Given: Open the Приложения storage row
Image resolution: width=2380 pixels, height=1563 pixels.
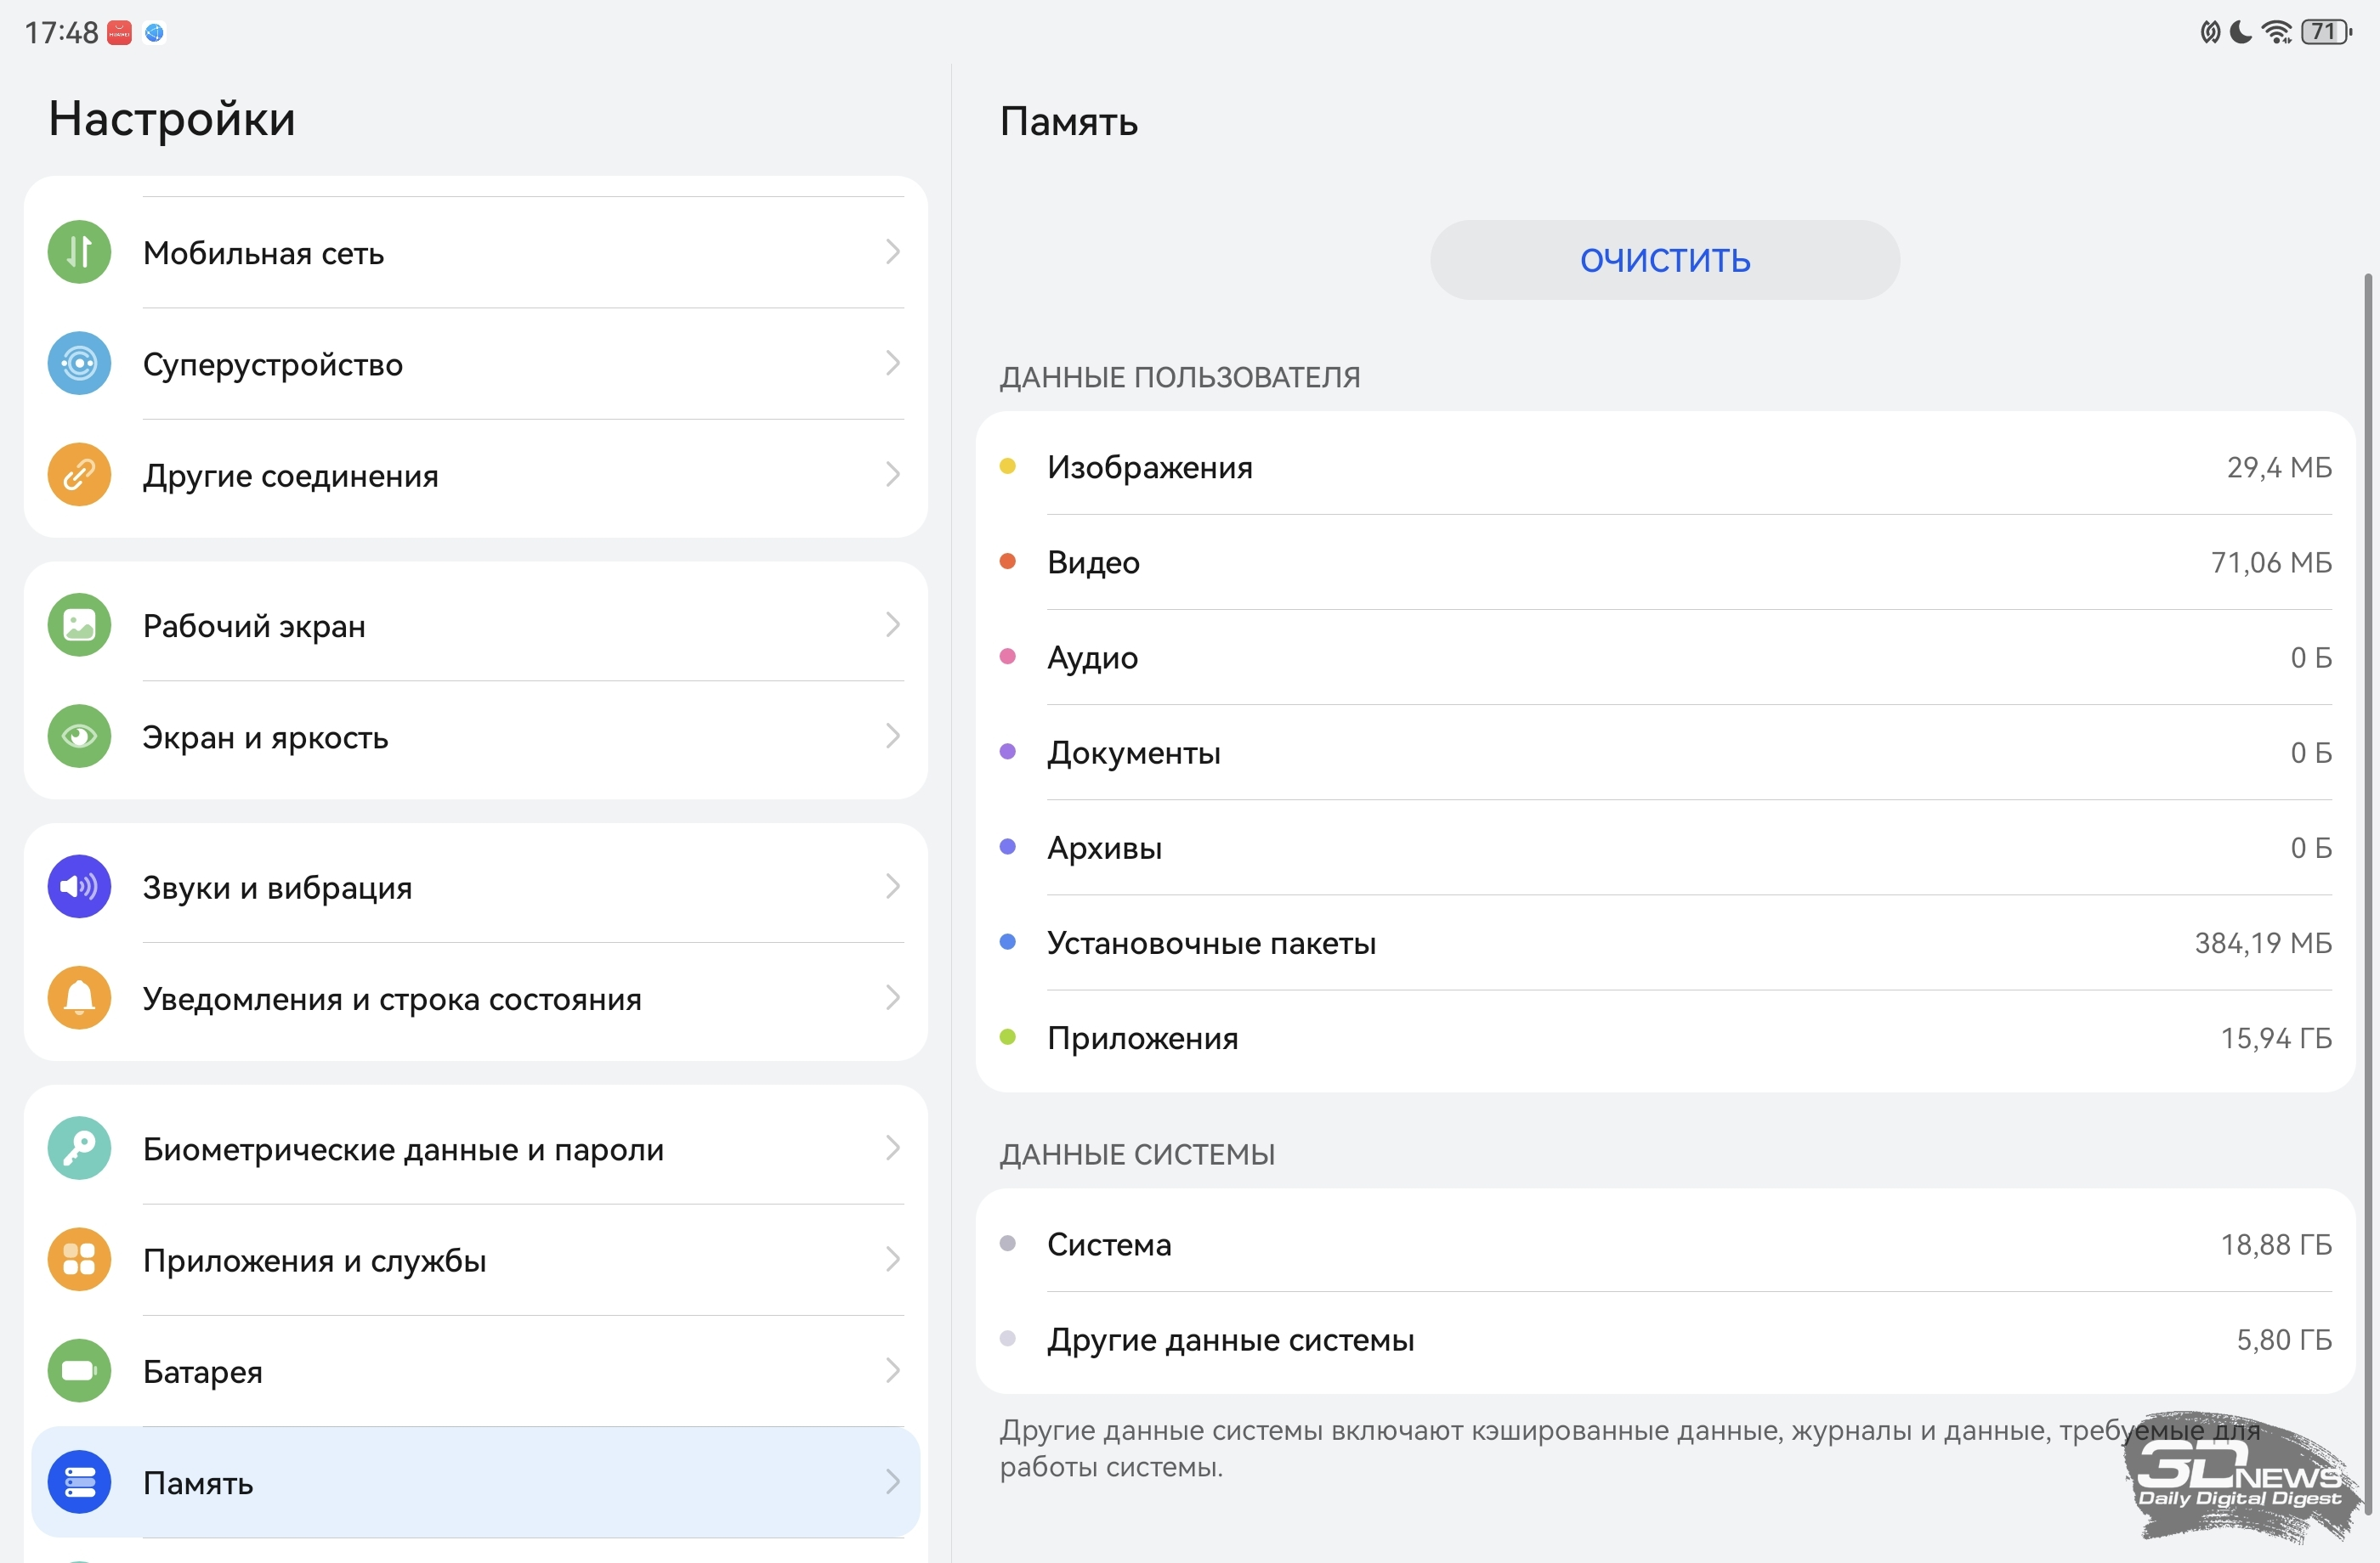Looking at the screenshot, I should pyautogui.click(x=1665, y=1038).
